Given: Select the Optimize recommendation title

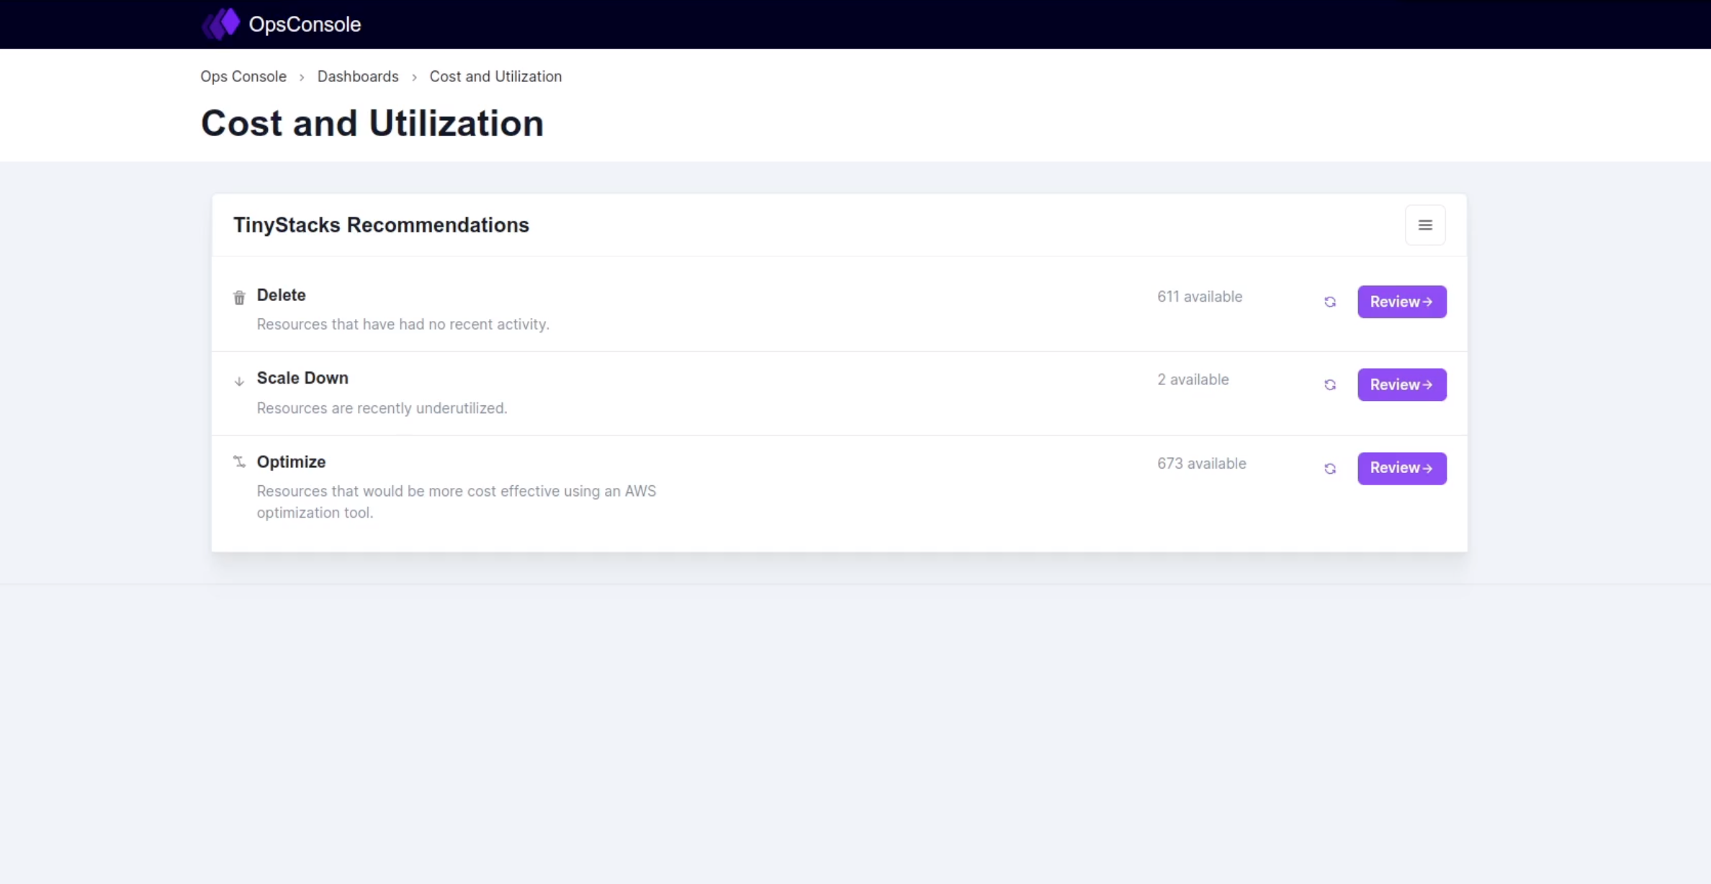Looking at the screenshot, I should [x=291, y=461].
